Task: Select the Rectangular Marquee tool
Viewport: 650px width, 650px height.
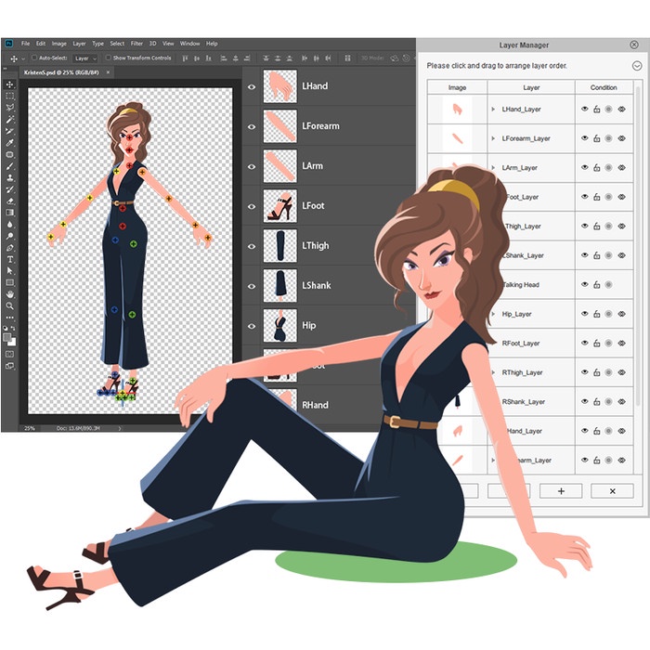Action: 10,96
